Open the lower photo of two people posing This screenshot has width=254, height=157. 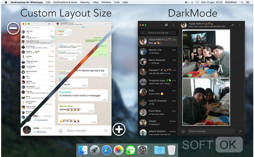tap(206, 102)
